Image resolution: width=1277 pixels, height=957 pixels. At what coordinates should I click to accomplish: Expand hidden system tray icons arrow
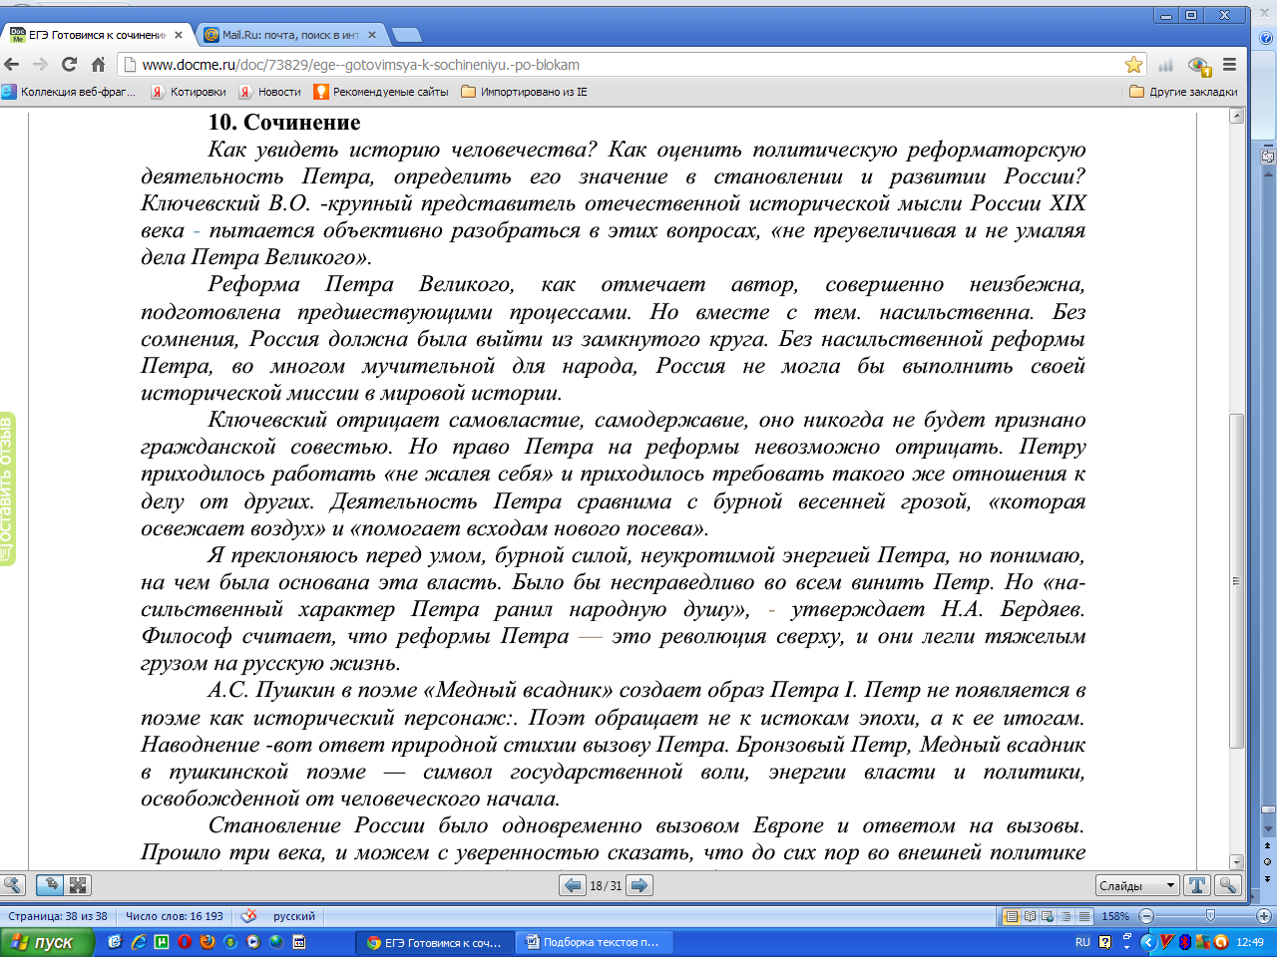click(1147, 942)
